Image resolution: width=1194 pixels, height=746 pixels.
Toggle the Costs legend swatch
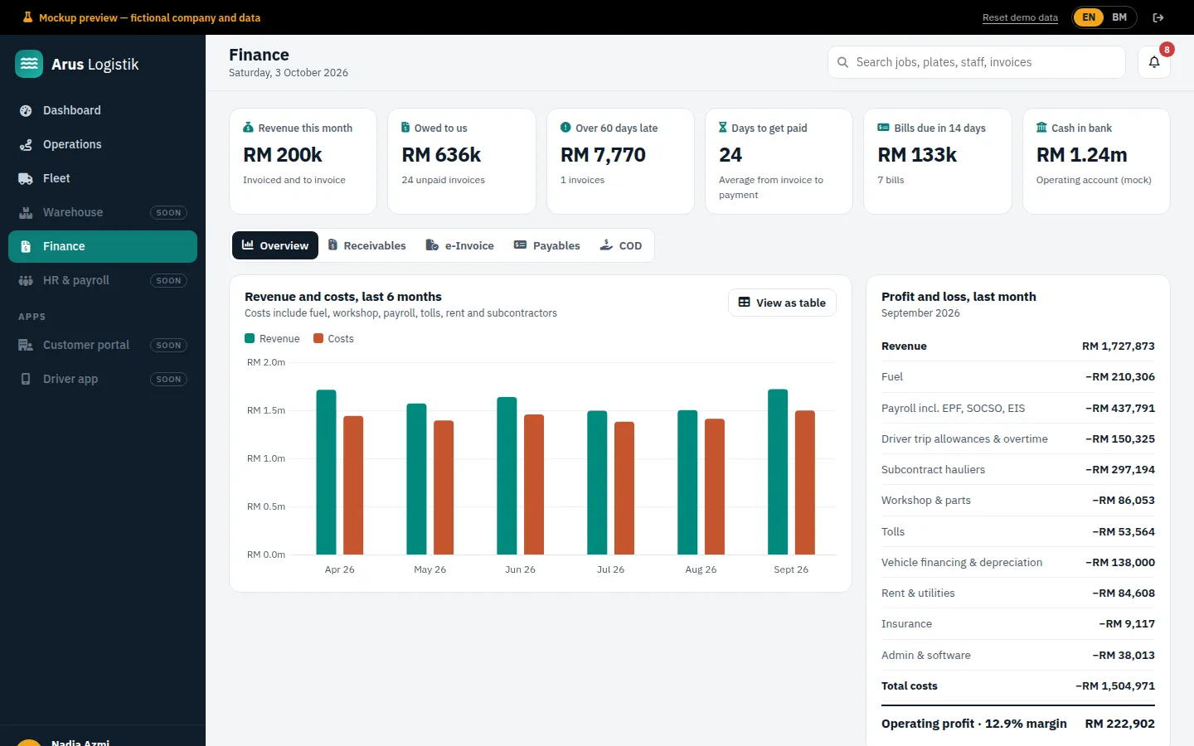pos(318,338)
